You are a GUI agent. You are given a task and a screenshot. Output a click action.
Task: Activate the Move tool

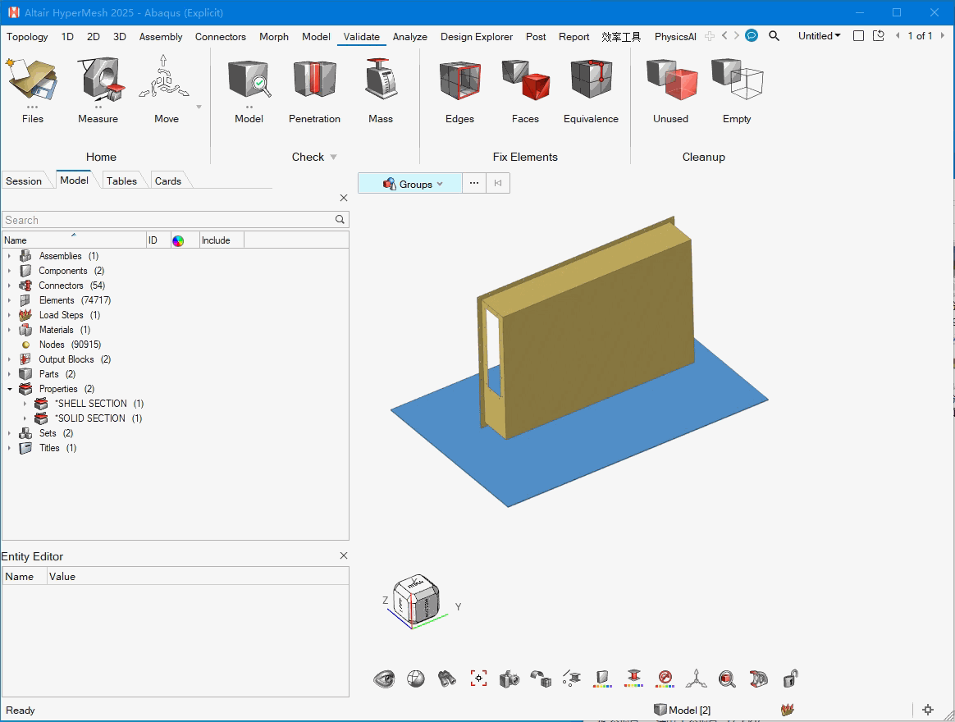pos(166,89)
